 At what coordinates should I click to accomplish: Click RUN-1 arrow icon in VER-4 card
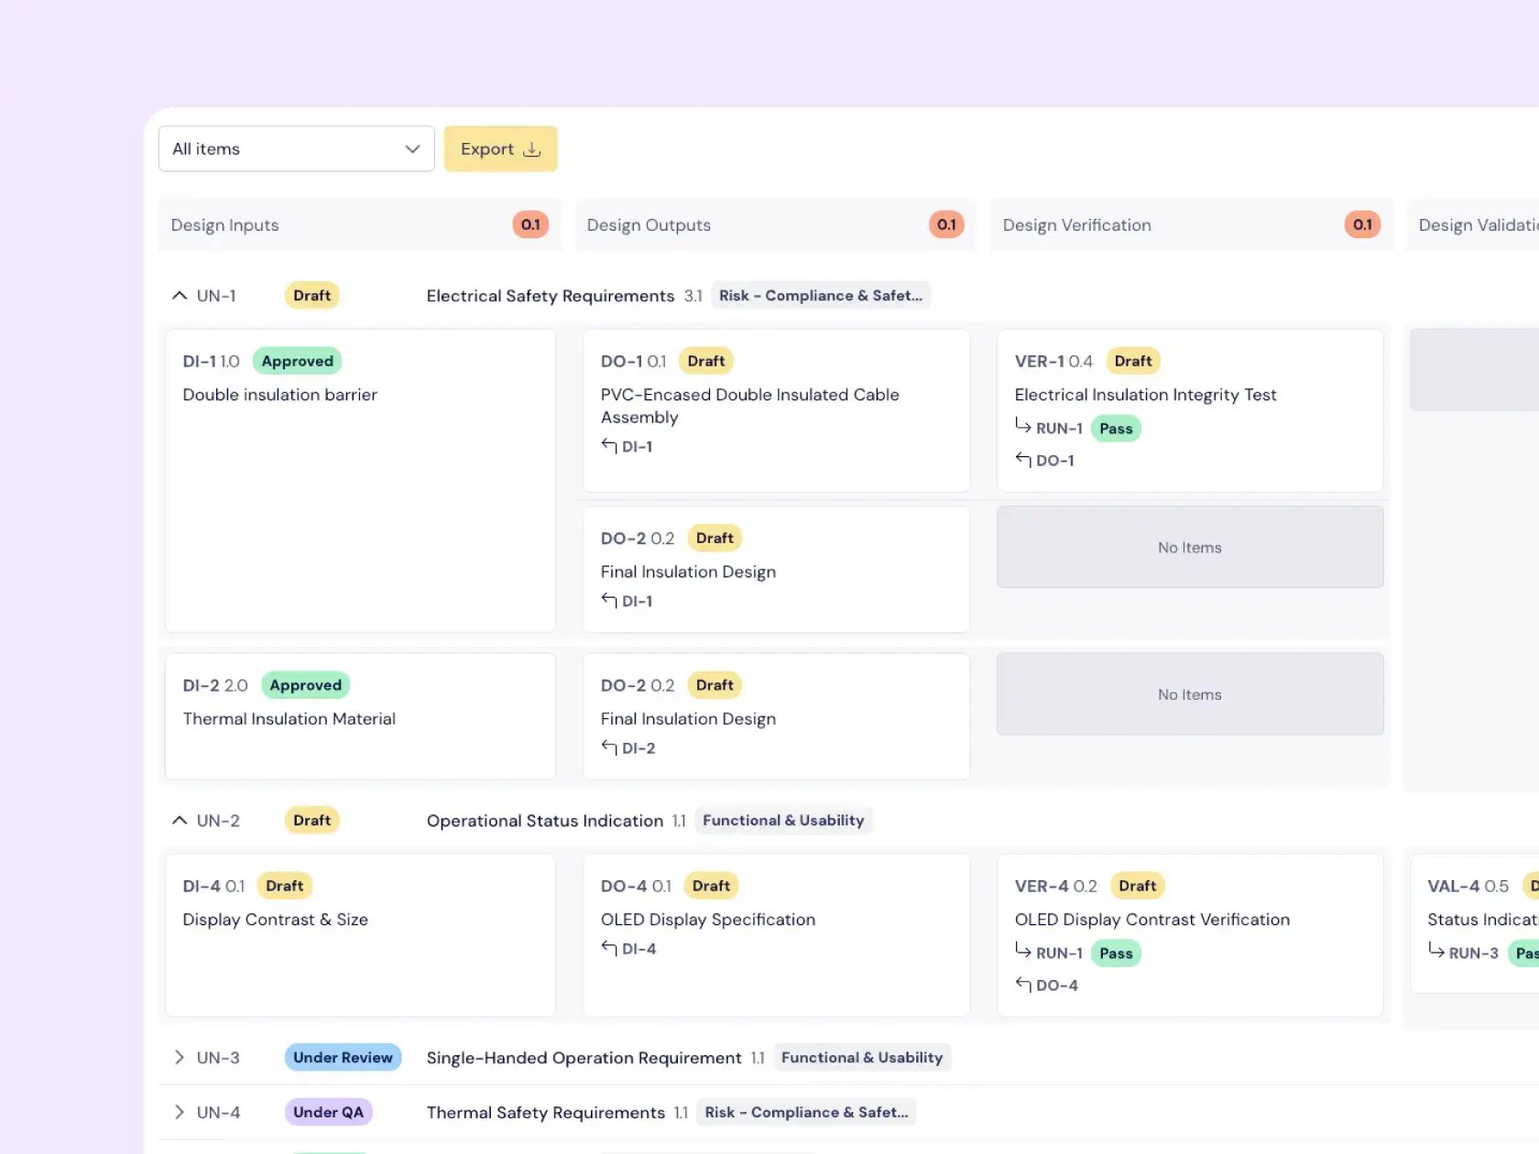coord(1023,952)
